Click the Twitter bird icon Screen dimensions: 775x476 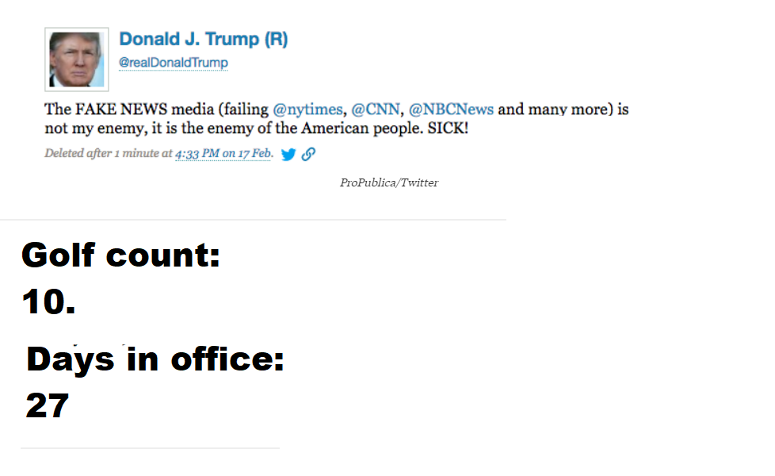coord(288,155)
